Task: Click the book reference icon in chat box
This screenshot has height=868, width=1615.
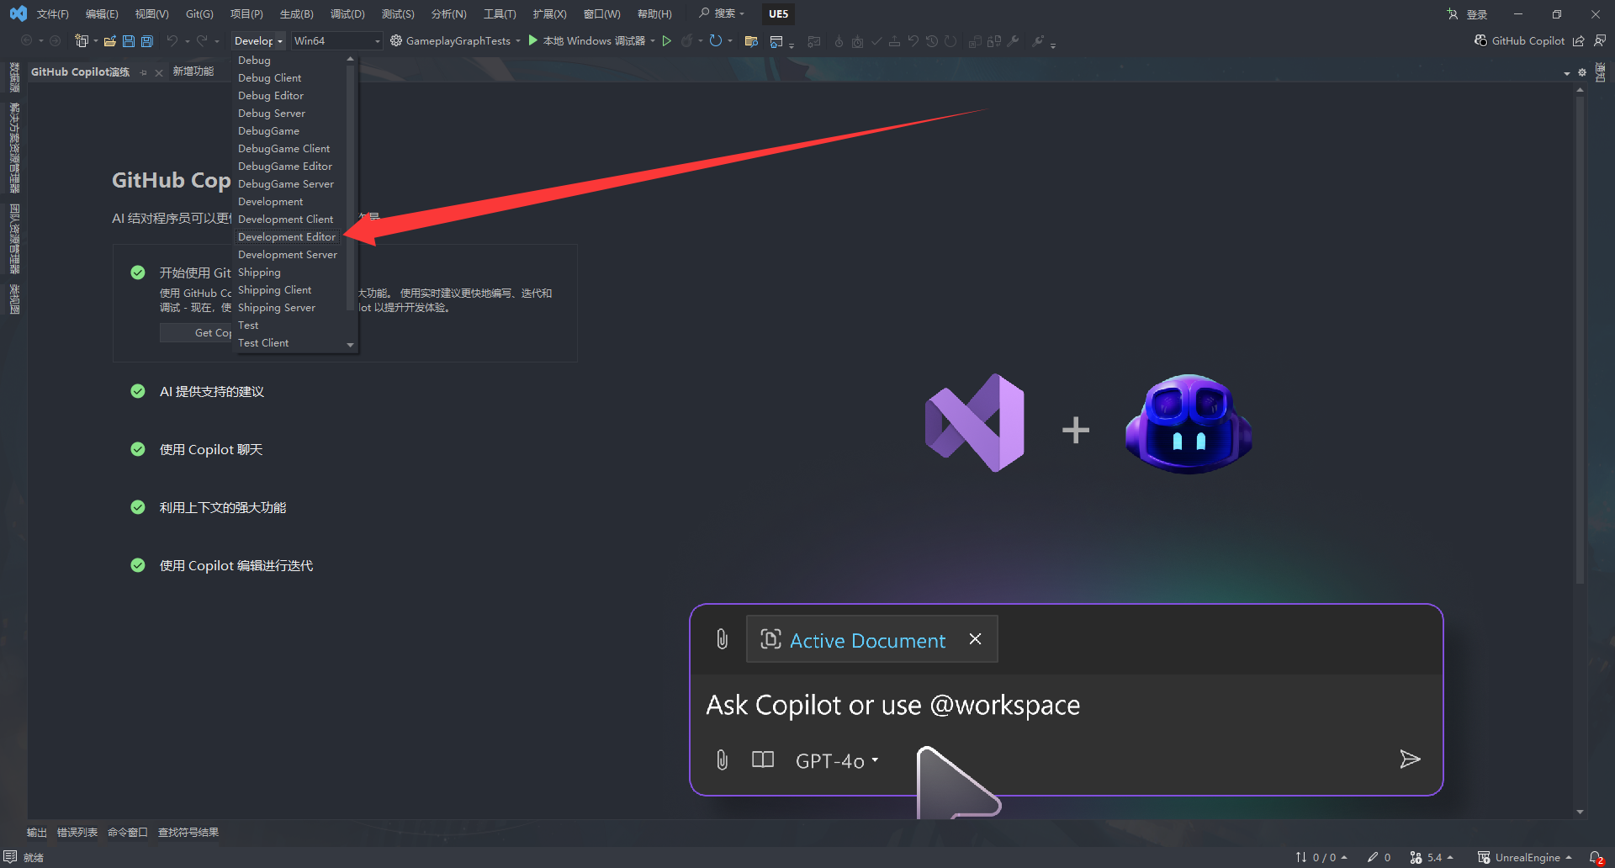Action: (x=763, y=760)
